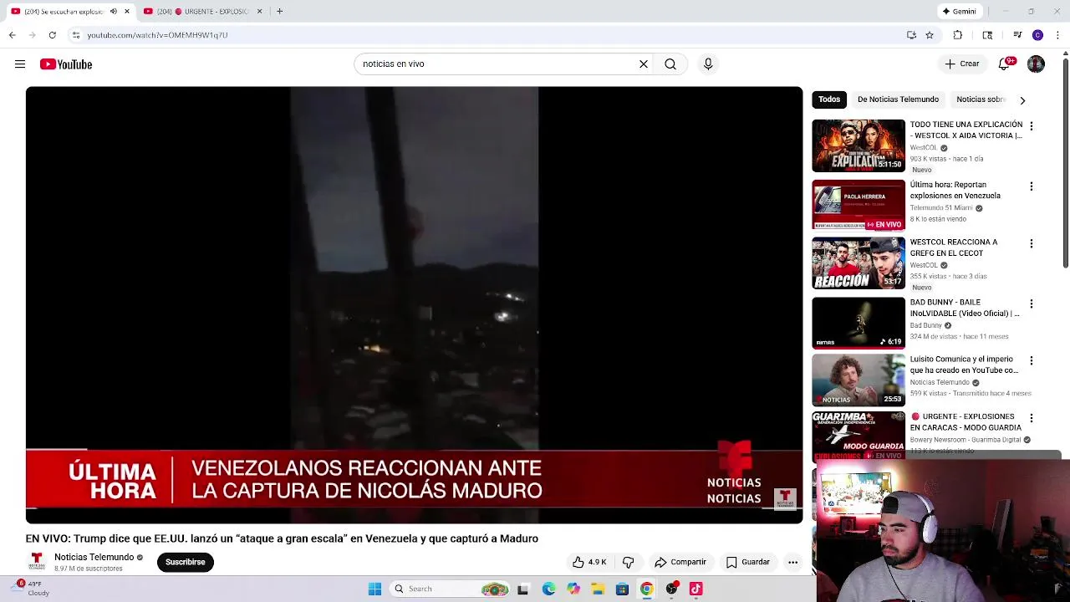Open 'Luisito Comunica y el imperio' video
The width and height of the screenshot is (1070, 602).
[964, 365]
